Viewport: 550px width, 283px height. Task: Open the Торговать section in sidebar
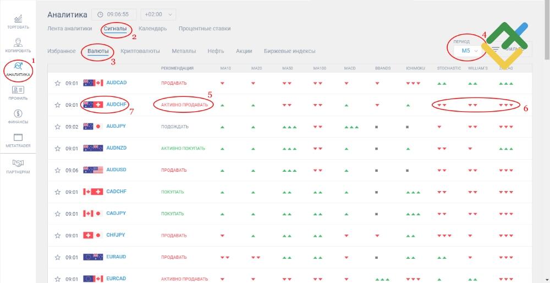(18, 21)
